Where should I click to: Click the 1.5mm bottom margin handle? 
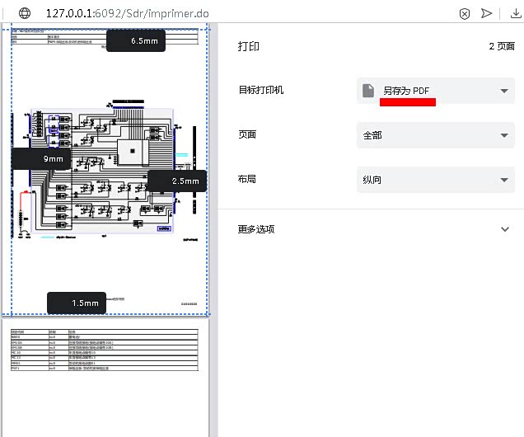(77, 303)
